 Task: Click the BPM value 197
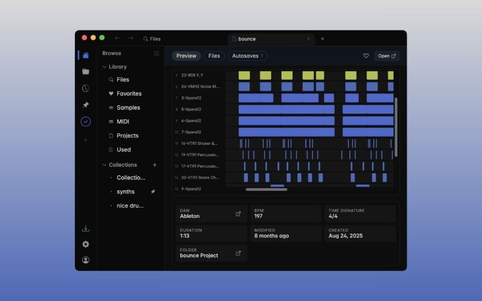point(258,216)
